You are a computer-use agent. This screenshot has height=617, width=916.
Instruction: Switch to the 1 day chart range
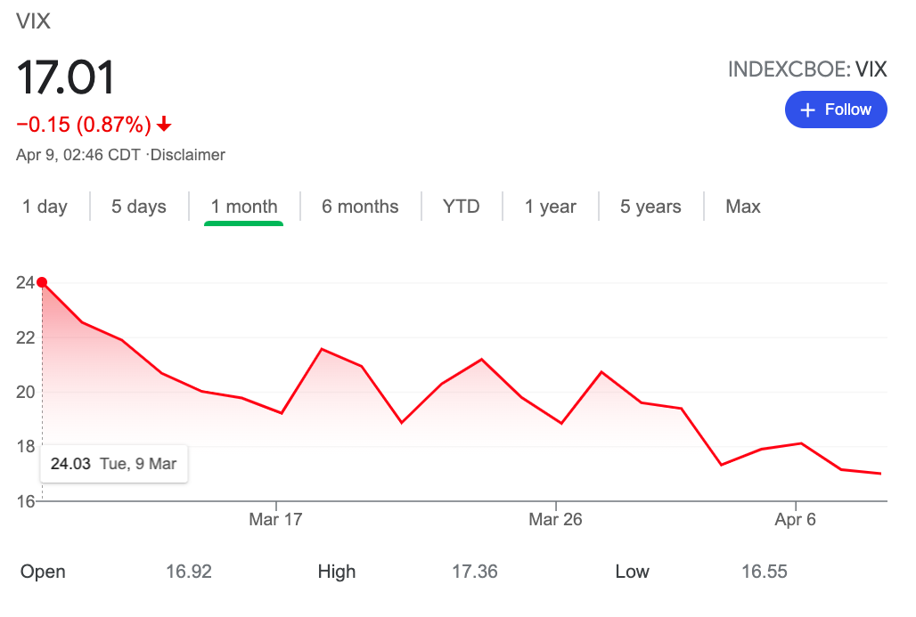(45, 207)
